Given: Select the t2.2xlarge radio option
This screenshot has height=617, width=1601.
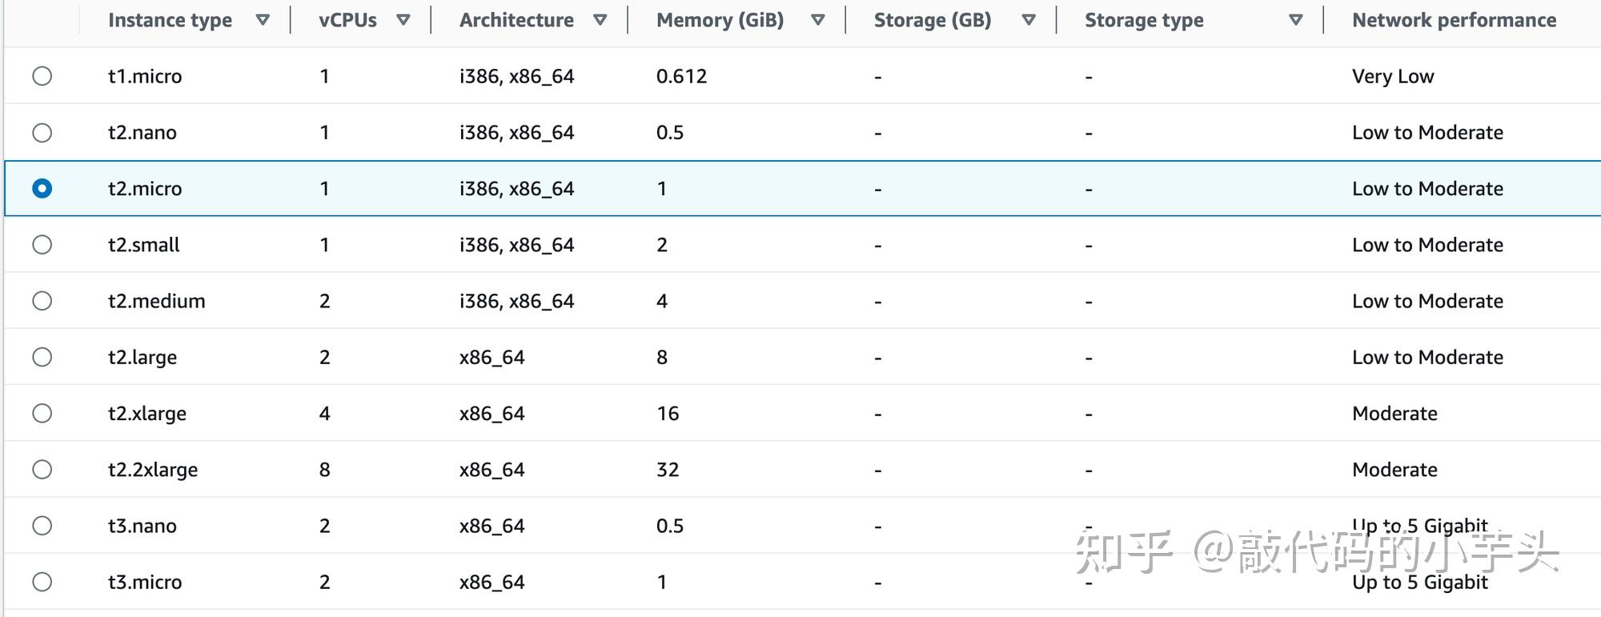Looking at the screenshot, I should pos(42,470).
